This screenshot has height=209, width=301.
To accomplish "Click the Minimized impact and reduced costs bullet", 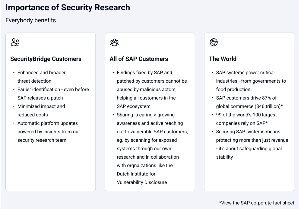I will pos(41,110).
